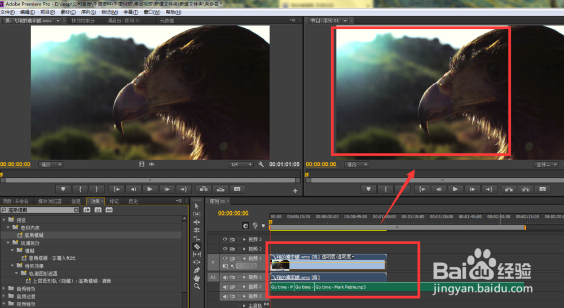
Task: Select the Hand tool
Action: [197, 278]
